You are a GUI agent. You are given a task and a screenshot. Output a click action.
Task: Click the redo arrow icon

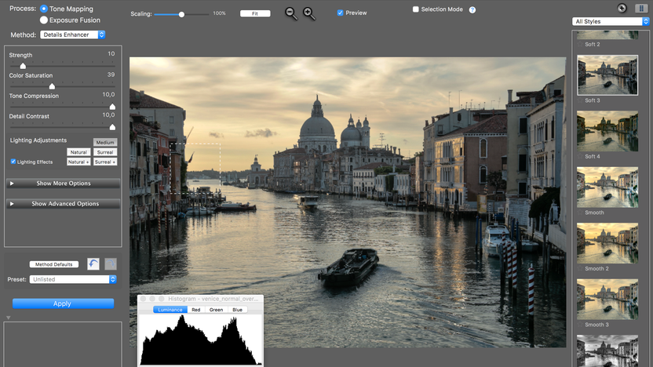tap(111, 263)
